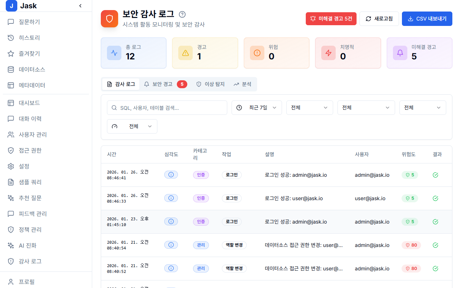Open sidebar 감사 로그 menu item
This screenshot has height=288, width=461.
point(46,261)
